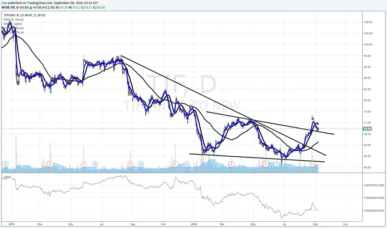Image resolution: width=387 pixels, height=228 pixels.
Task: Click the green 69.86 current price tag
Action: click(x=367, y=129)
